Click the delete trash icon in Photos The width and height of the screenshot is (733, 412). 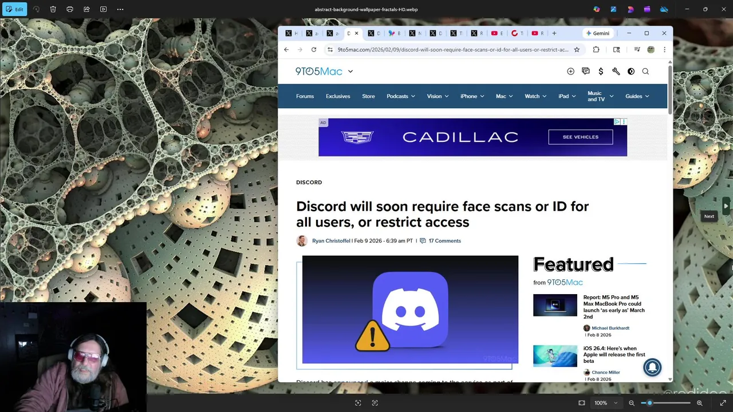coord(53,9)
